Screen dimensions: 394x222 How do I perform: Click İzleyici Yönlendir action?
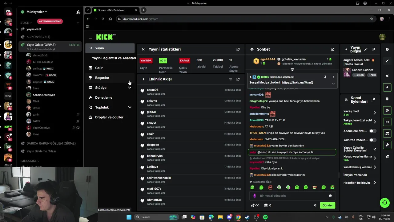355,175
